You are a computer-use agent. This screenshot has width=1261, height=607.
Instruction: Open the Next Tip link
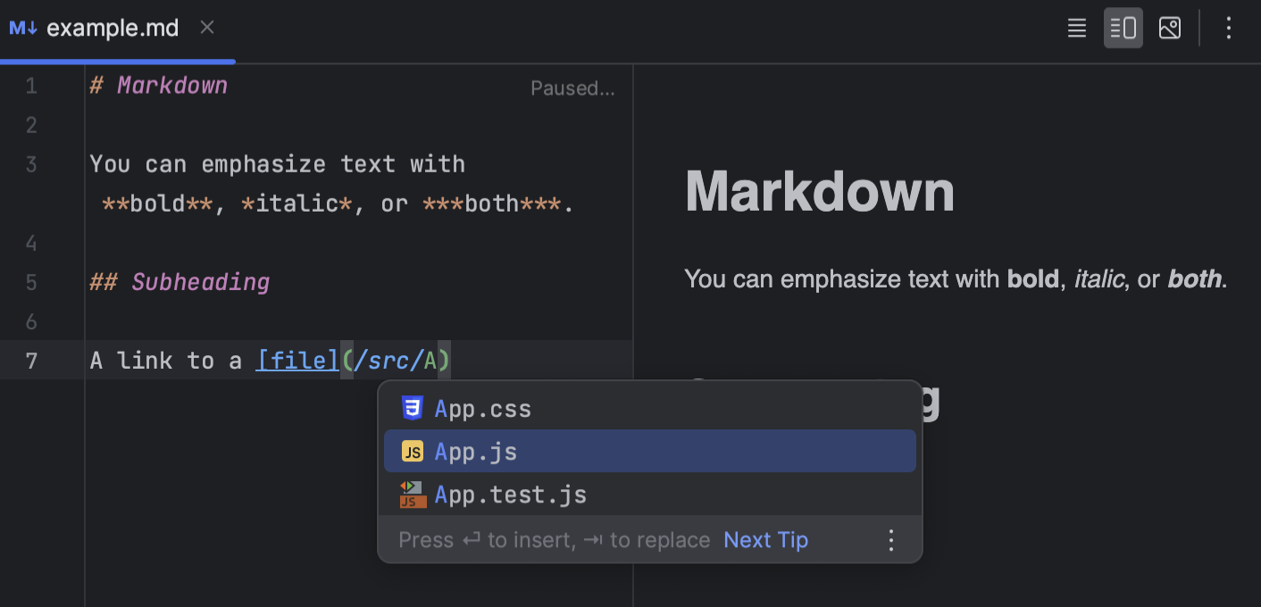click(765, 539)
